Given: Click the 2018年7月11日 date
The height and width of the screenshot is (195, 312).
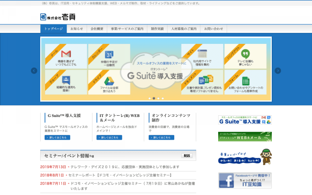Looking at the screenshot, I should coord(53,184).
